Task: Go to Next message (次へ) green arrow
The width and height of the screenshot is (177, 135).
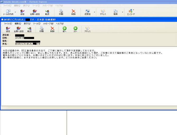Action: tap(75, 30)
